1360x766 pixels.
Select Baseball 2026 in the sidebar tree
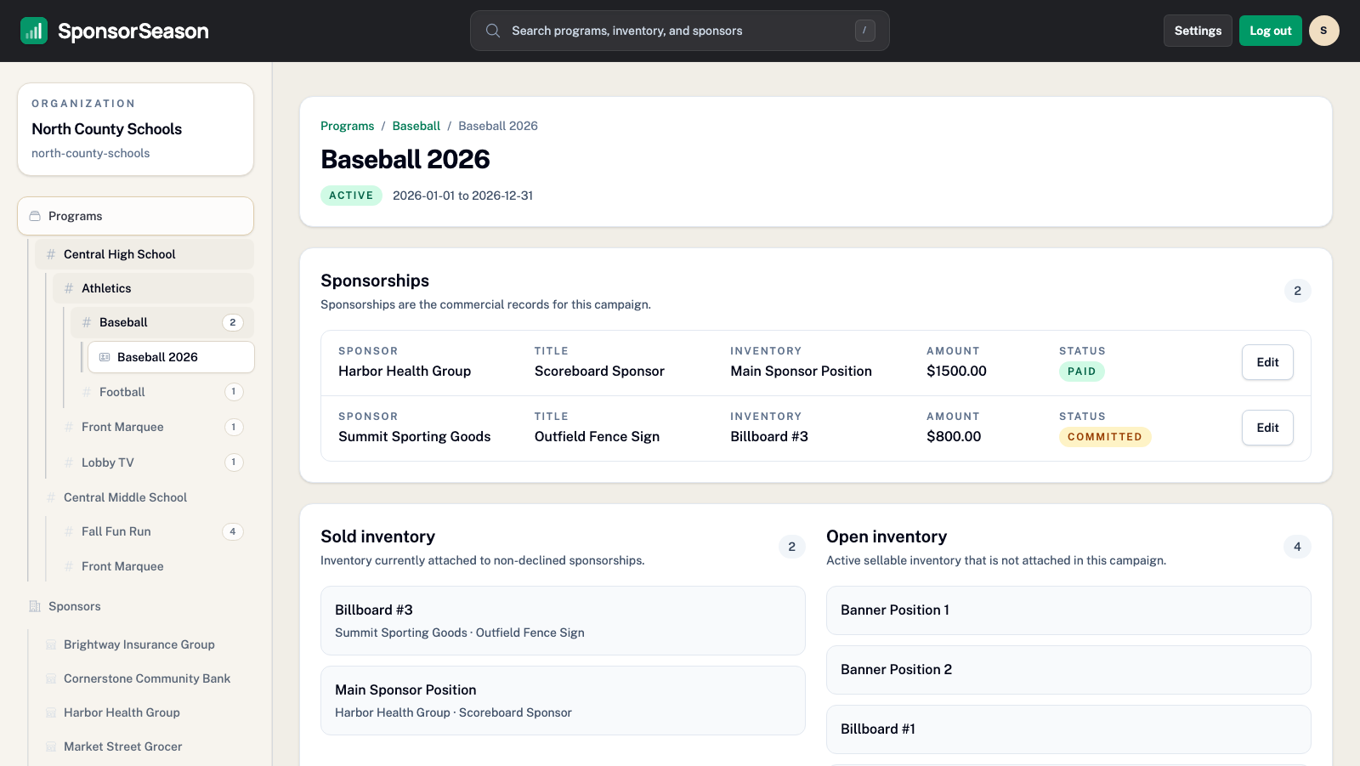click(x=157, y=357)
